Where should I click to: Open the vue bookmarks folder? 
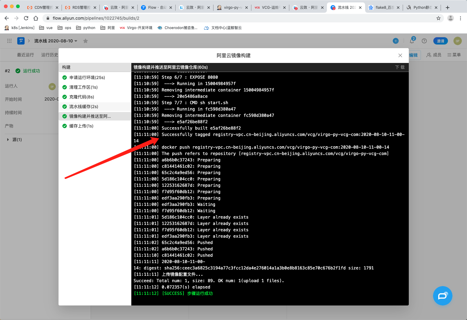46,28
